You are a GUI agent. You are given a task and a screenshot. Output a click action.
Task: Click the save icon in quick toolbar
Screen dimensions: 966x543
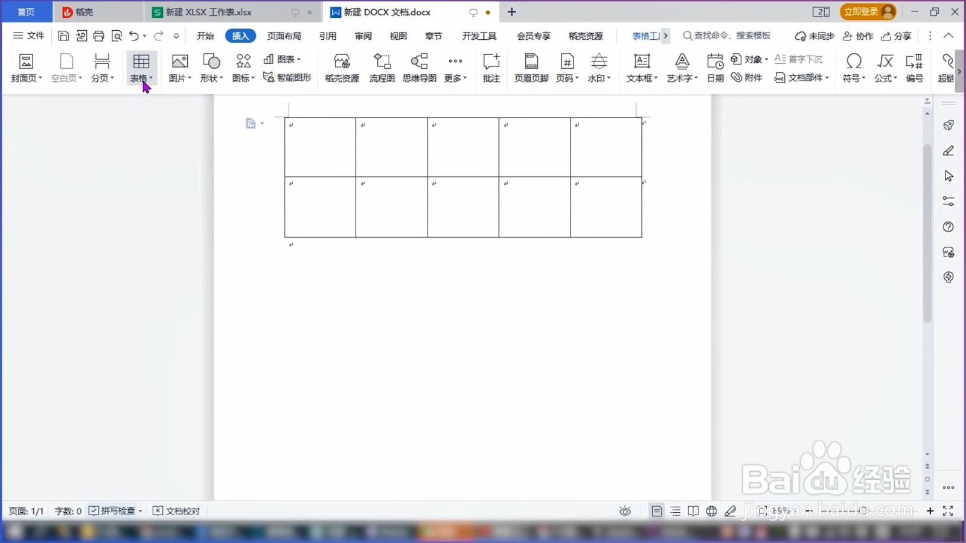click(x=63, y=36)
